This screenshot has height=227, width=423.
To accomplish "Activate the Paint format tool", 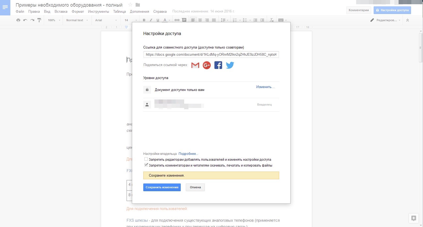I will [39, 20].
